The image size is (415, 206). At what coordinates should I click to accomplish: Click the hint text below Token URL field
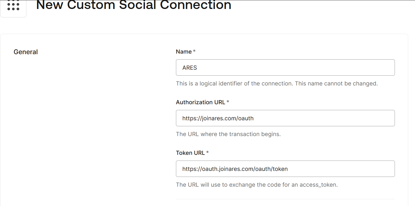tap(256, 185)
